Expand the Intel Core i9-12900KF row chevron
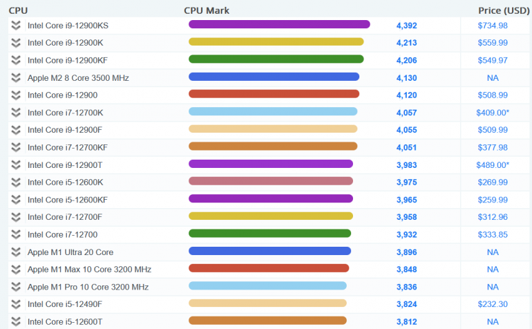Image resolution: width=532 pixels, height=329 pixels. 16,60
